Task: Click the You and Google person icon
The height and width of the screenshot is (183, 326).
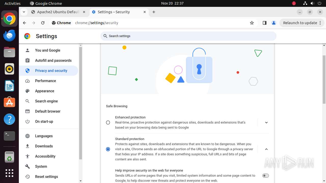Action: tap(28, 50)
